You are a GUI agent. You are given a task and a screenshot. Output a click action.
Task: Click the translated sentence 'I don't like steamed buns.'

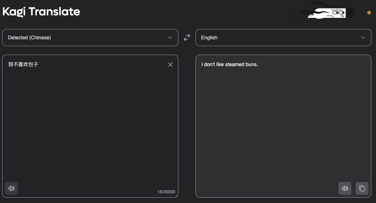pos(229,65)
